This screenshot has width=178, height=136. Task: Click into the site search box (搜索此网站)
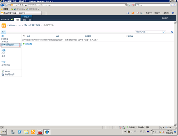[149, 32]
